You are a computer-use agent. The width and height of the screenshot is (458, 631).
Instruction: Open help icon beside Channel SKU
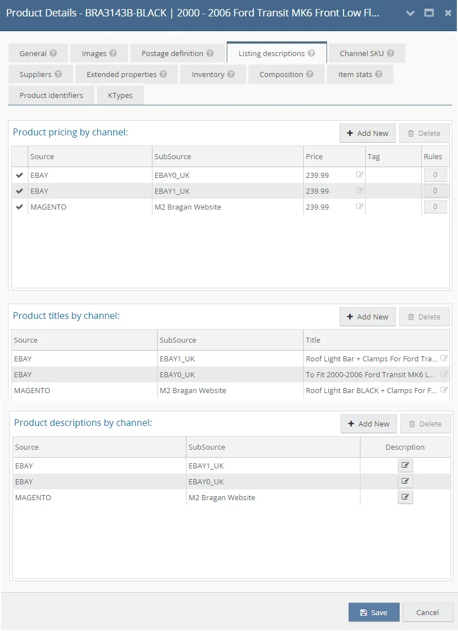coord(391,53)
